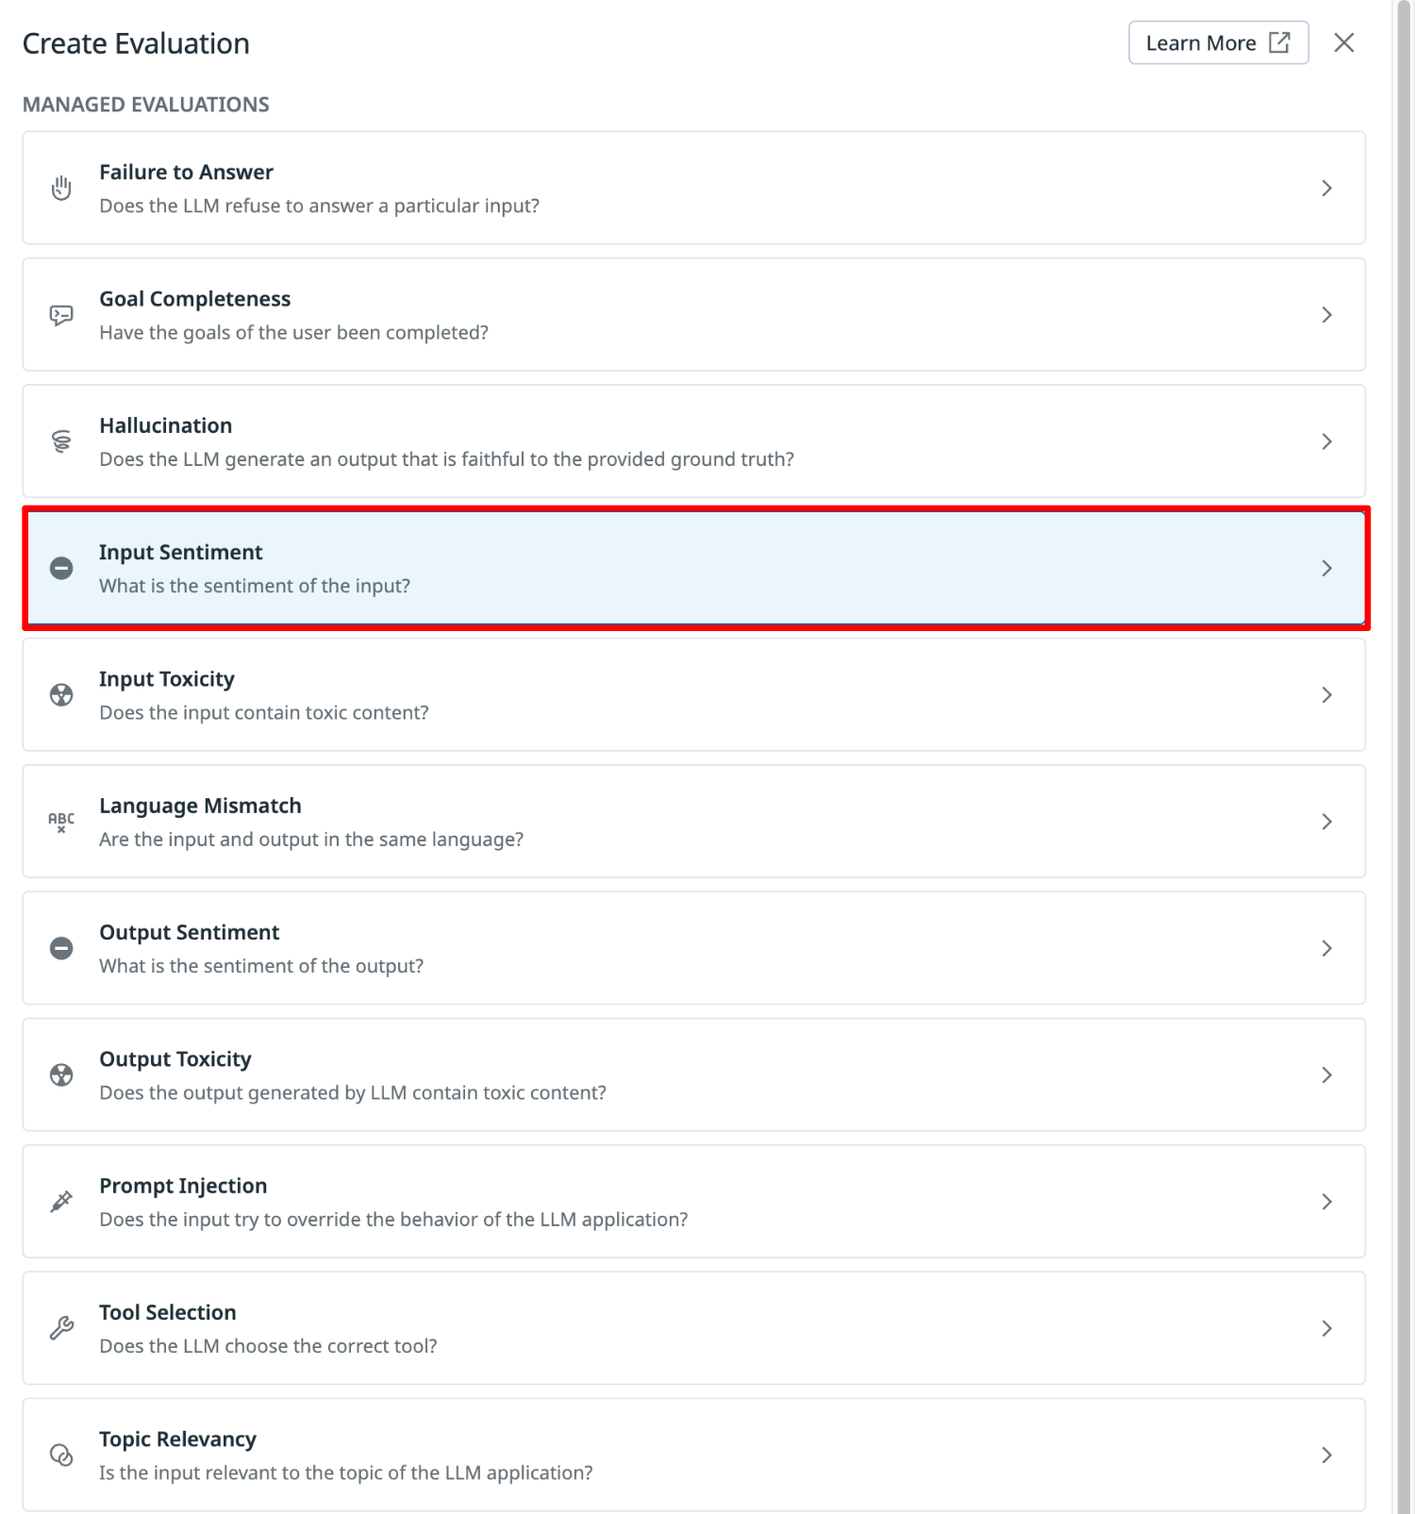Select Topic Relevancy evaluation title
The width and height of the screenshot is (1415, 1514).
click(178, 1439)
